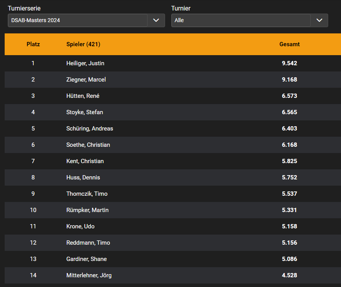
Task: Click the Turnier label
Action: [x=181, y=8]
